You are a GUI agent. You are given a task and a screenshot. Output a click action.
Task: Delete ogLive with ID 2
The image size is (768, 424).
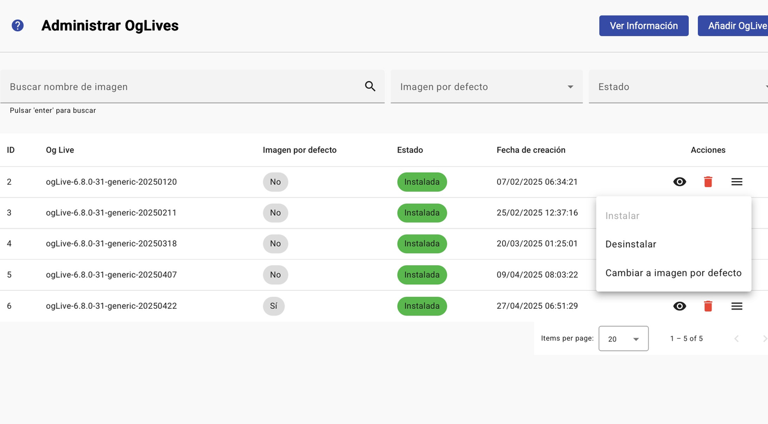(708, 182)
